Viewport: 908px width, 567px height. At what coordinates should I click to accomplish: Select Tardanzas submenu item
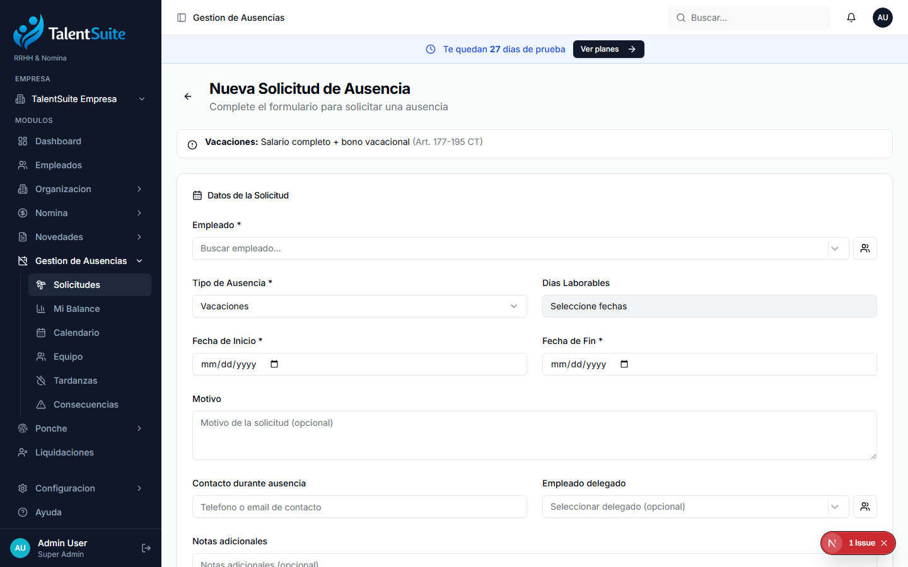(x=90, y=381)
